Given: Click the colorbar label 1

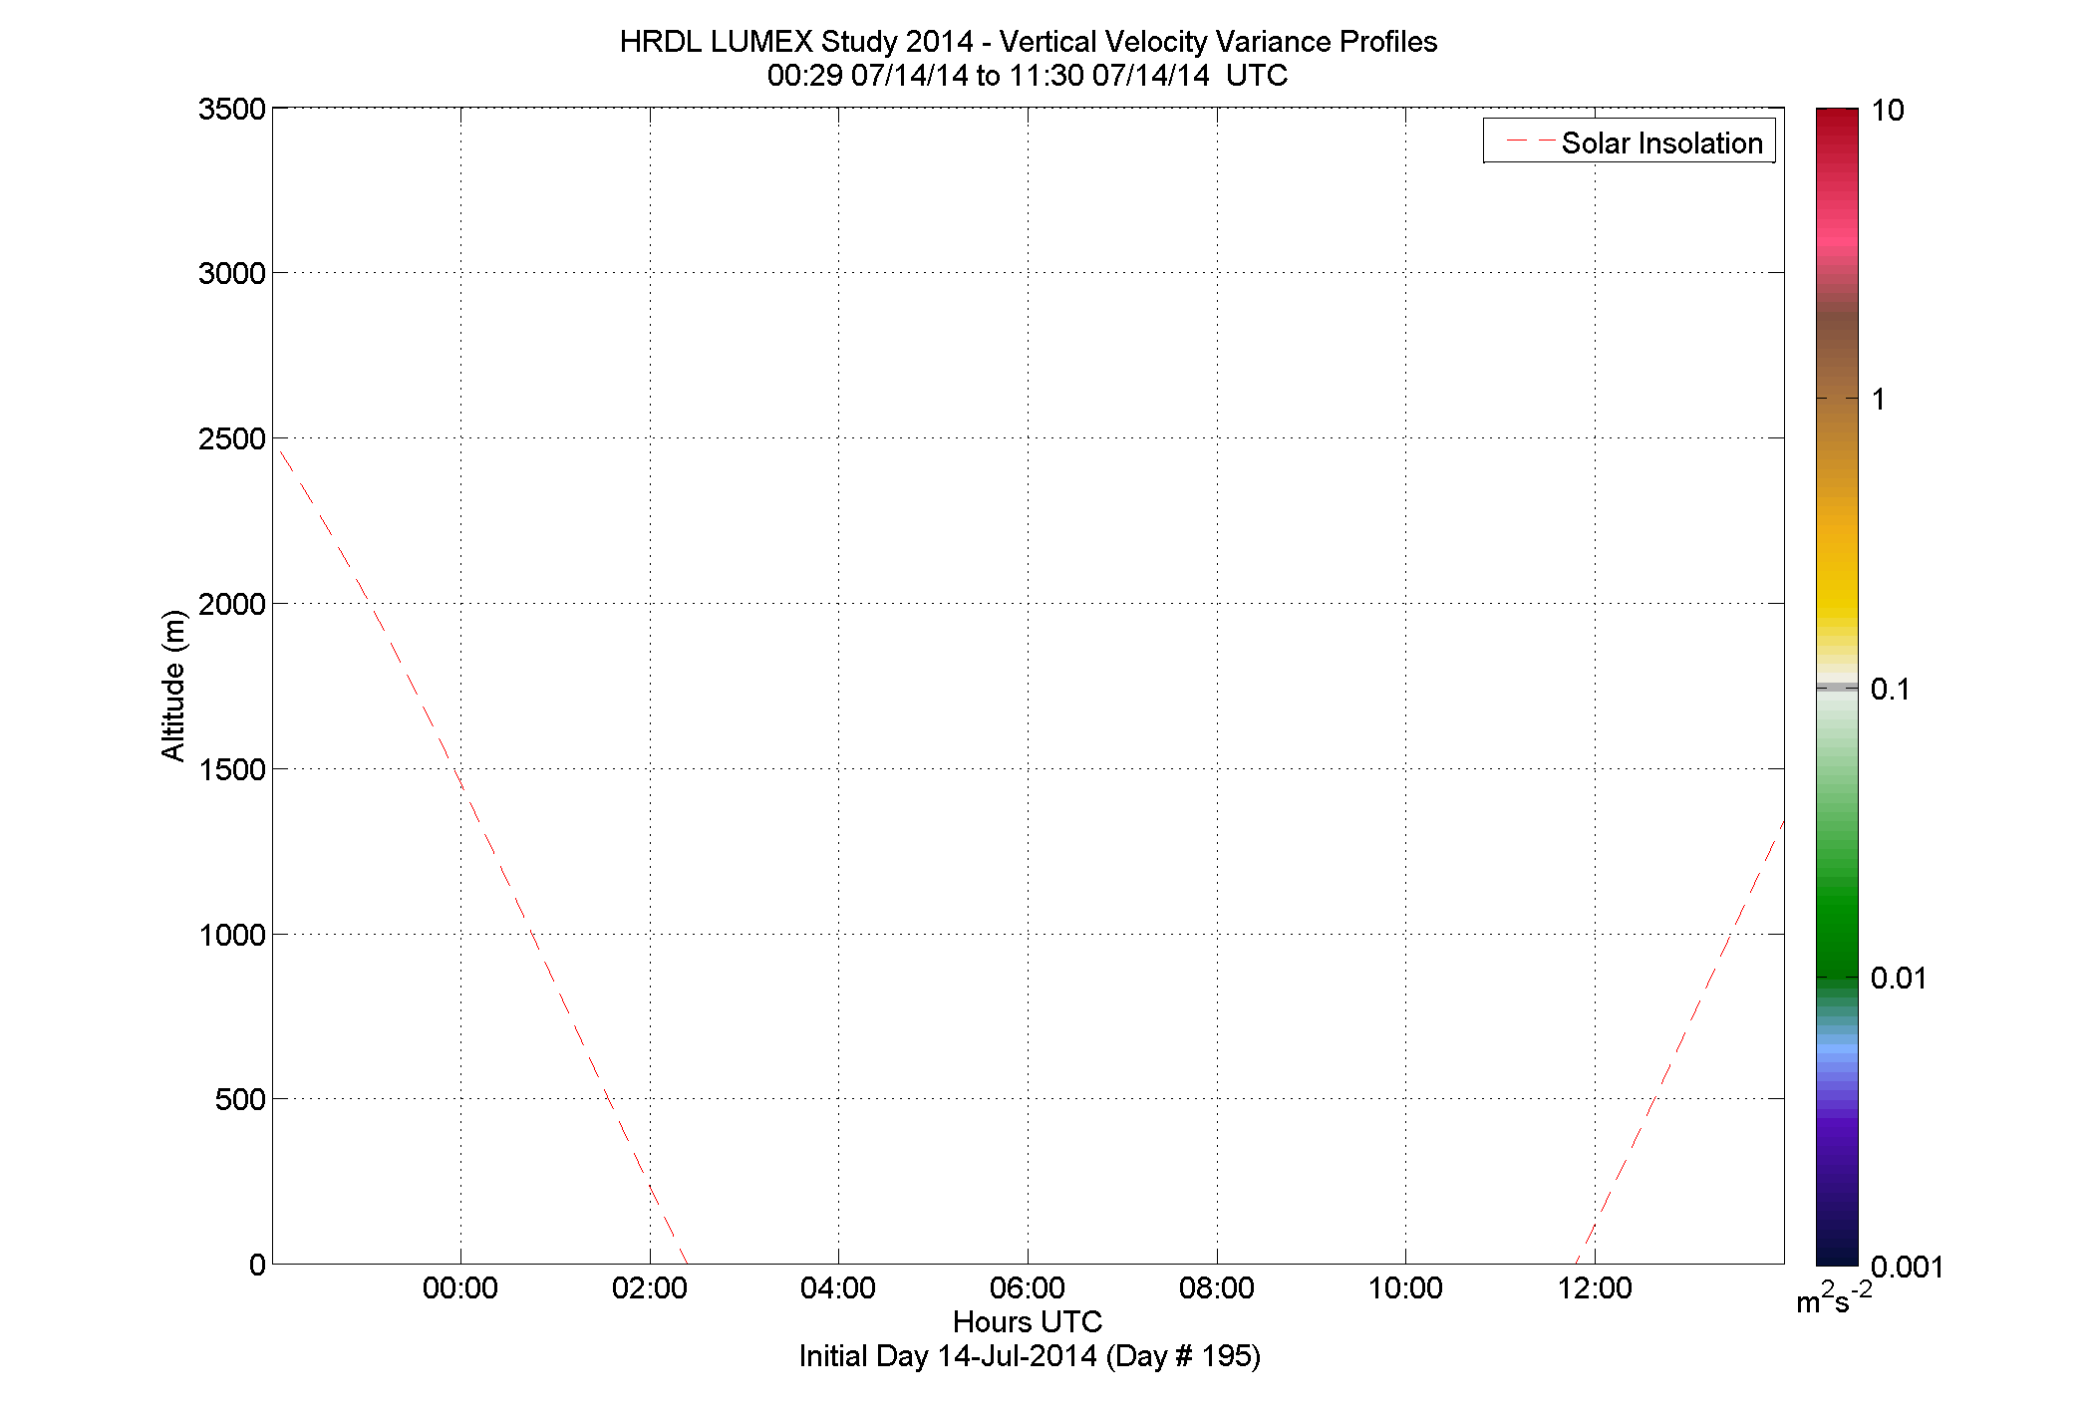Looking at the screenshot, I should pyautogui.click(x=1879, y=400).
